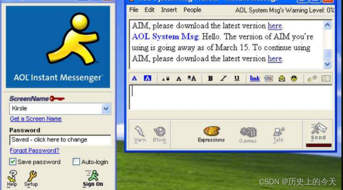The width and height of the screenshot is (343, 190).
Task: Click the background text color icon
Action: click(x=147, y=78)
